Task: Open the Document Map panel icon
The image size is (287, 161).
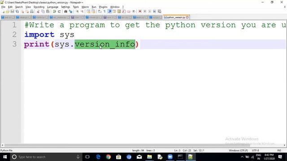Action: (x=119, y=11)
